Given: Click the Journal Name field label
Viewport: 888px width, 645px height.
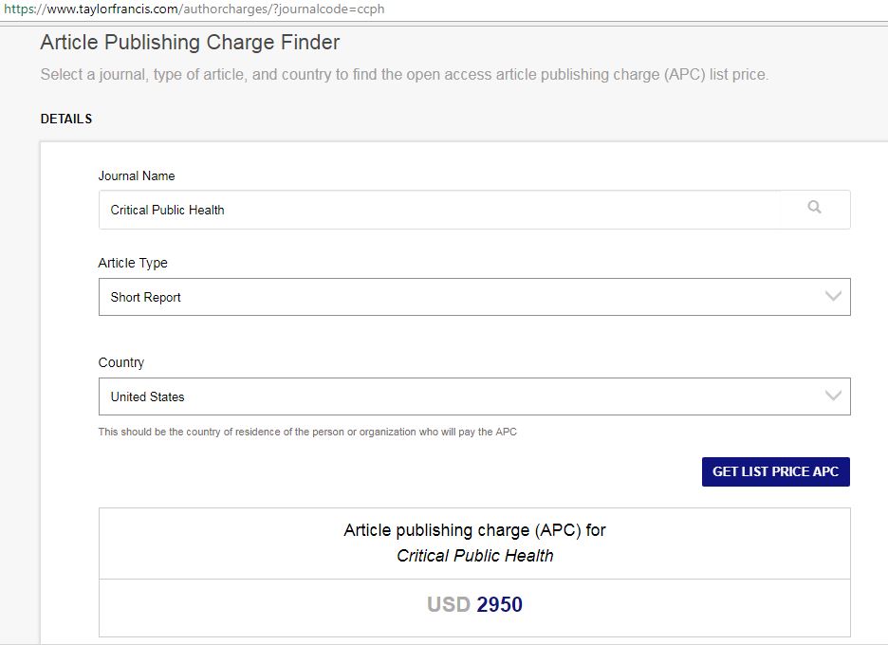Looking at the screenshot, I should (137, 175).
